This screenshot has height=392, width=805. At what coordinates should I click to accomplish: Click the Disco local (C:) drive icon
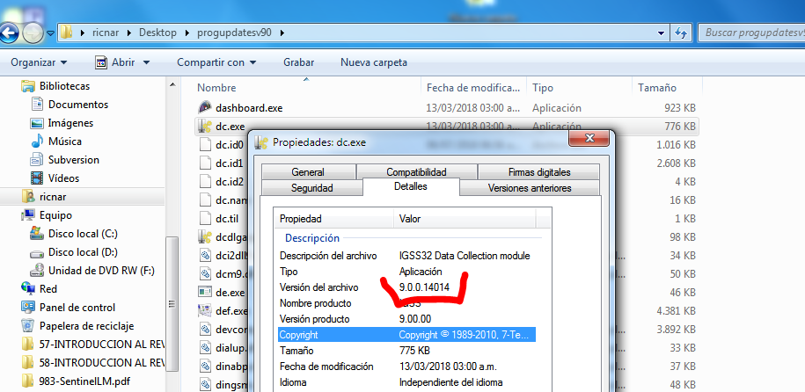point(37,234)
